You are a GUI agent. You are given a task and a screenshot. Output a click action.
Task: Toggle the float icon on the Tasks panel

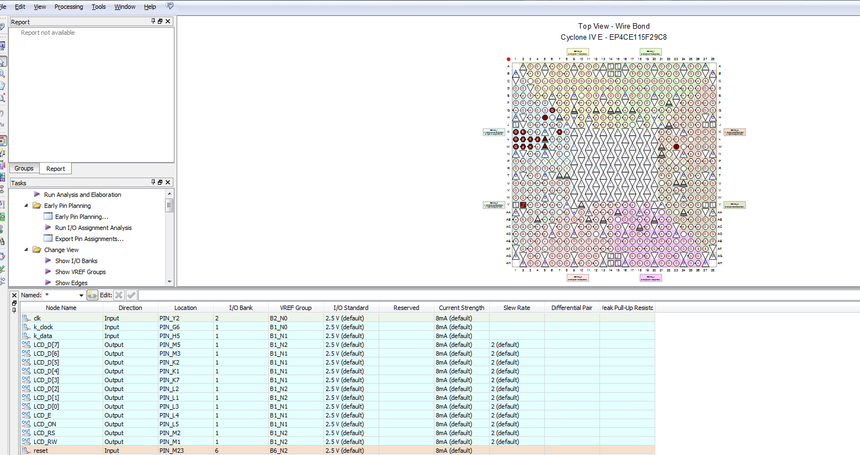(160, 183)
